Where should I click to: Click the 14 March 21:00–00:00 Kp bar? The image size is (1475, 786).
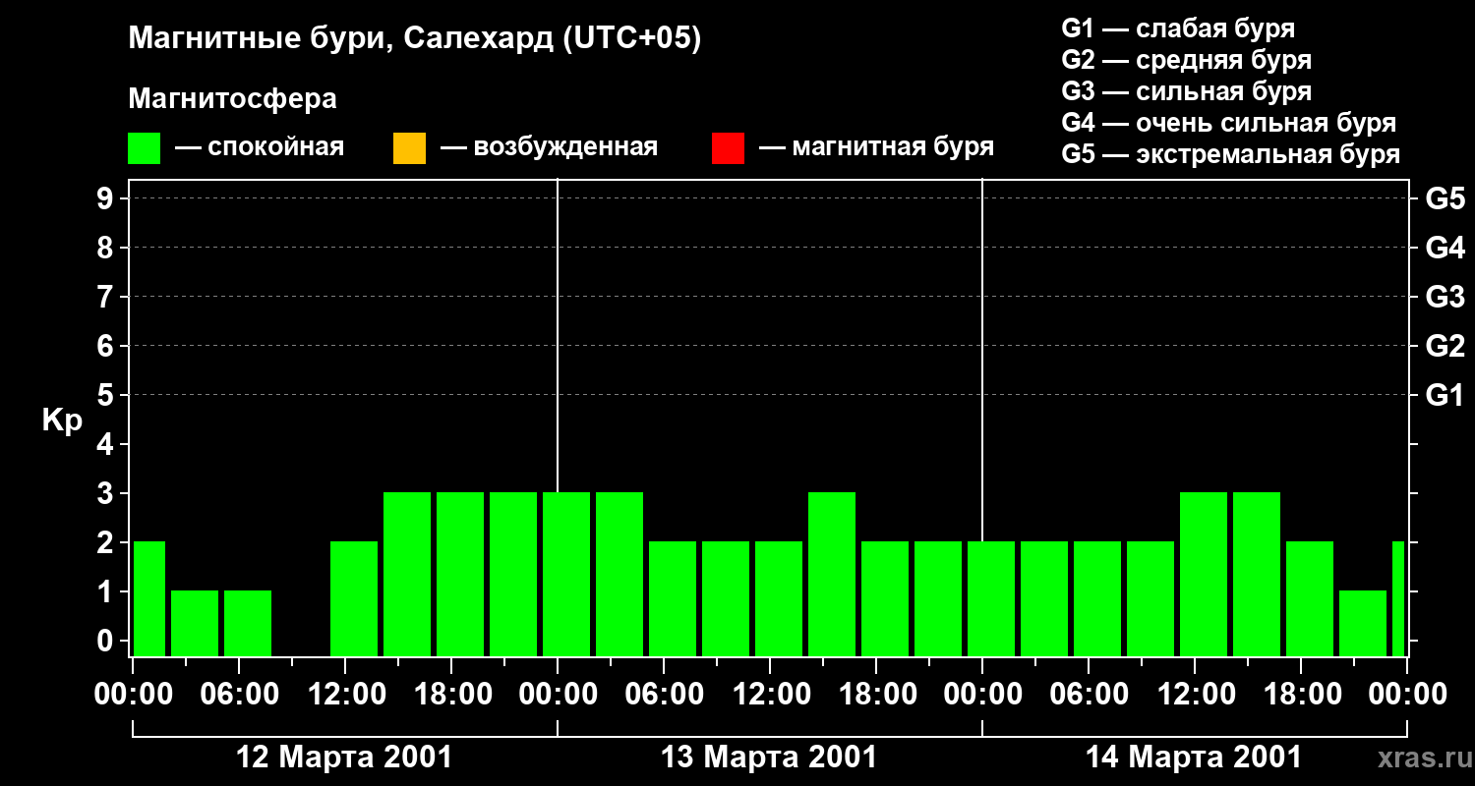pyautogui.click(x=1363, y=623)
